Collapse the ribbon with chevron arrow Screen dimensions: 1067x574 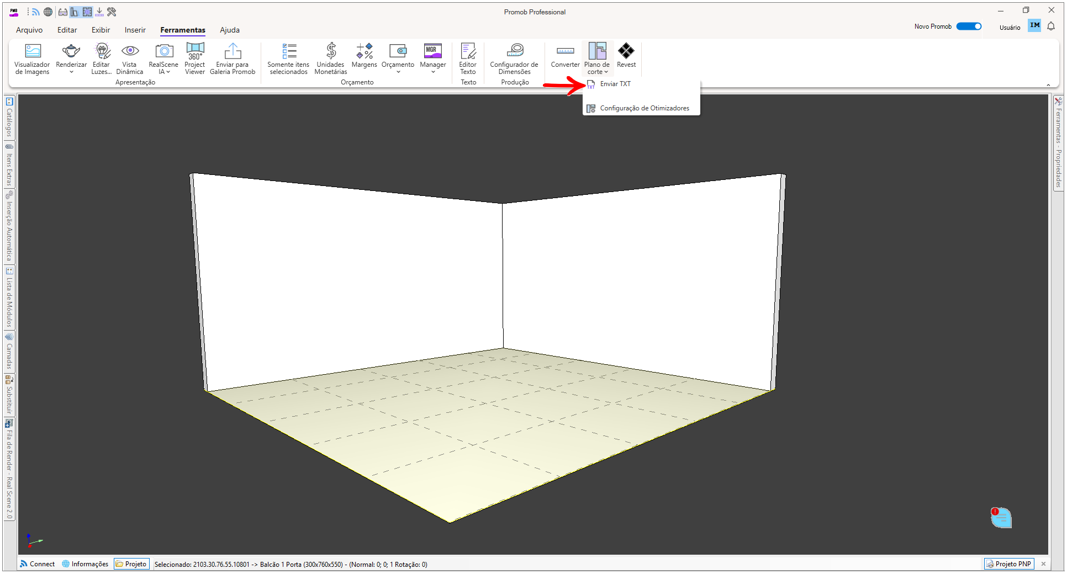pos(1048,85)
